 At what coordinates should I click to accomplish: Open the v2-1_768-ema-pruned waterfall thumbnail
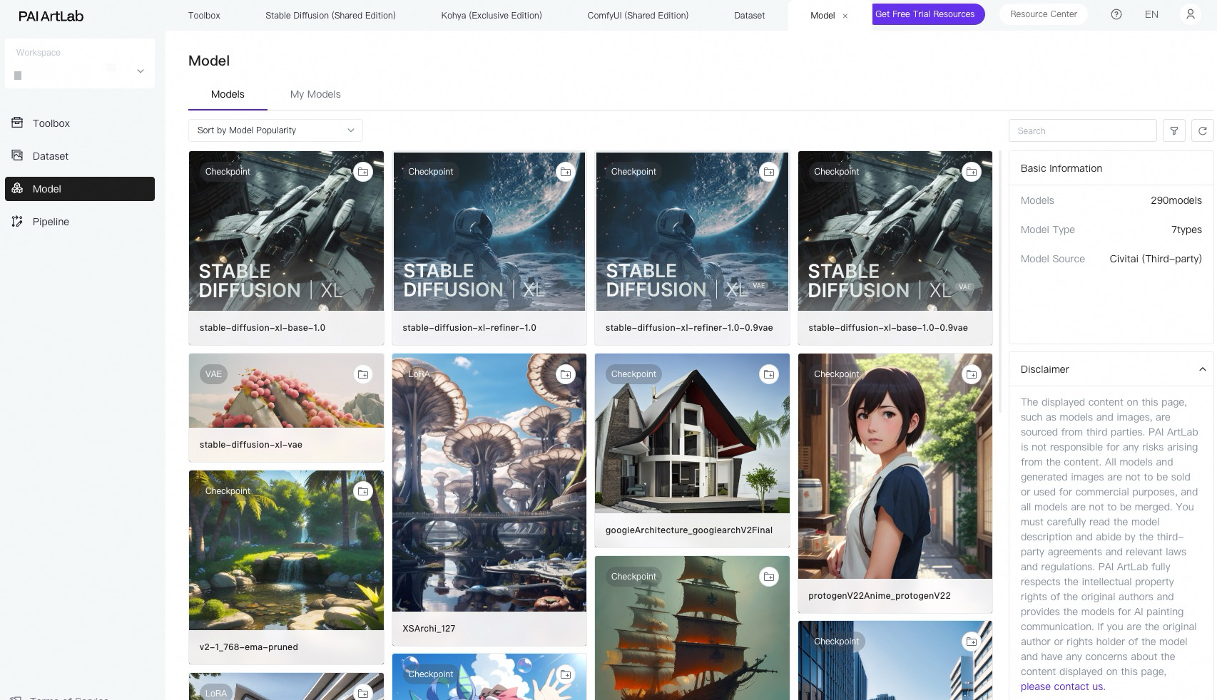click(286, 550)
